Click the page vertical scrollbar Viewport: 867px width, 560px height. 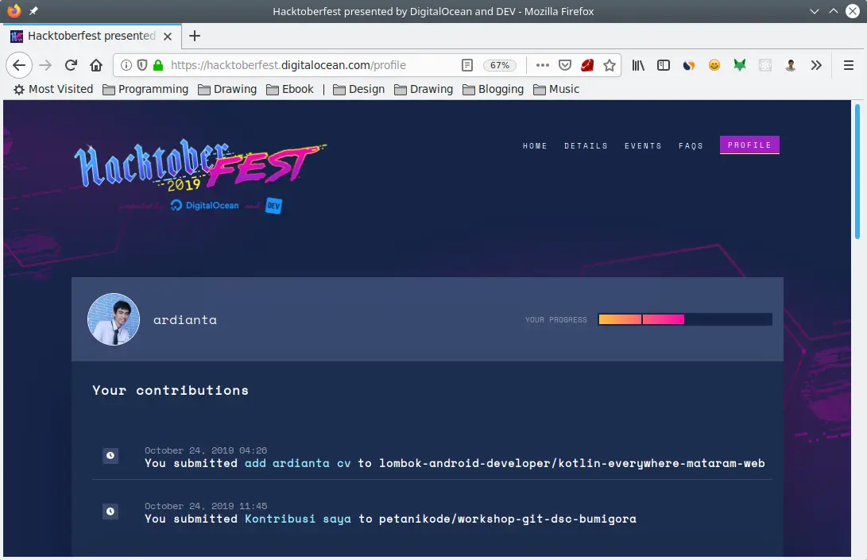[857, 172]
